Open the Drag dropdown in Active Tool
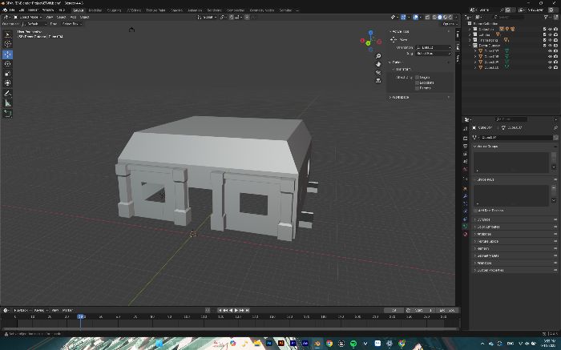561x350 pixels. pos(434,54)
